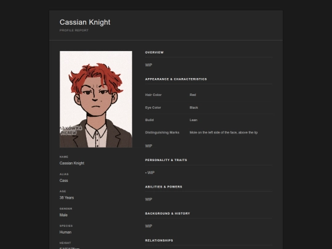Screen dimensions: 332x249
Task: Click the 'Mole on the left side' description
Action: coord(224,133)
